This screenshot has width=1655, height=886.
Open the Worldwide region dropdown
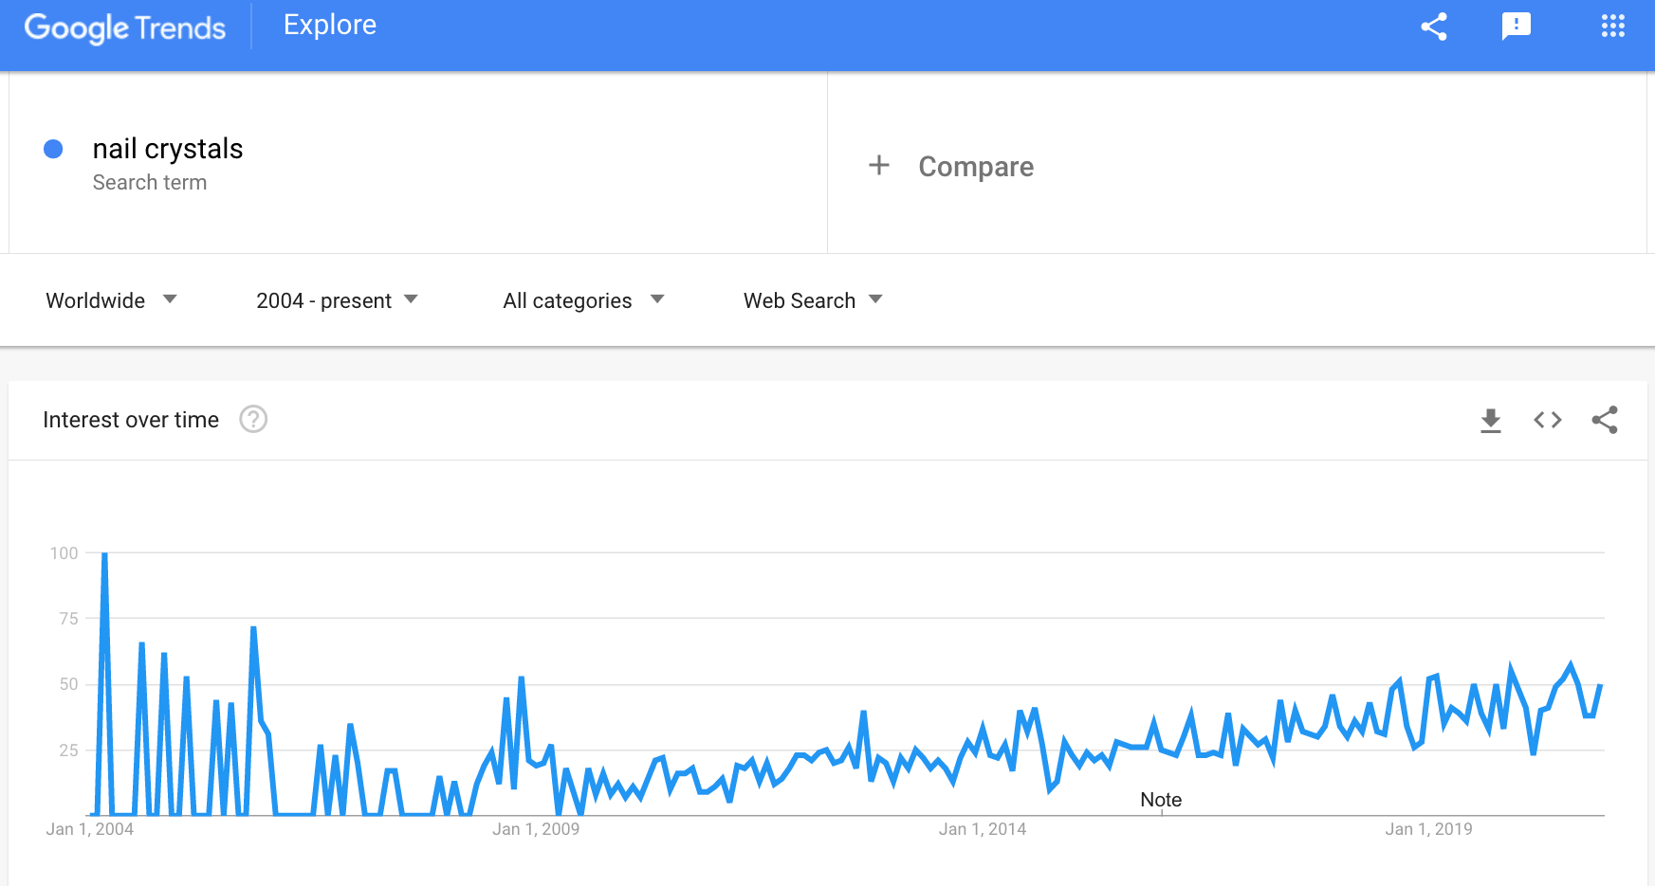coord(111,300)
